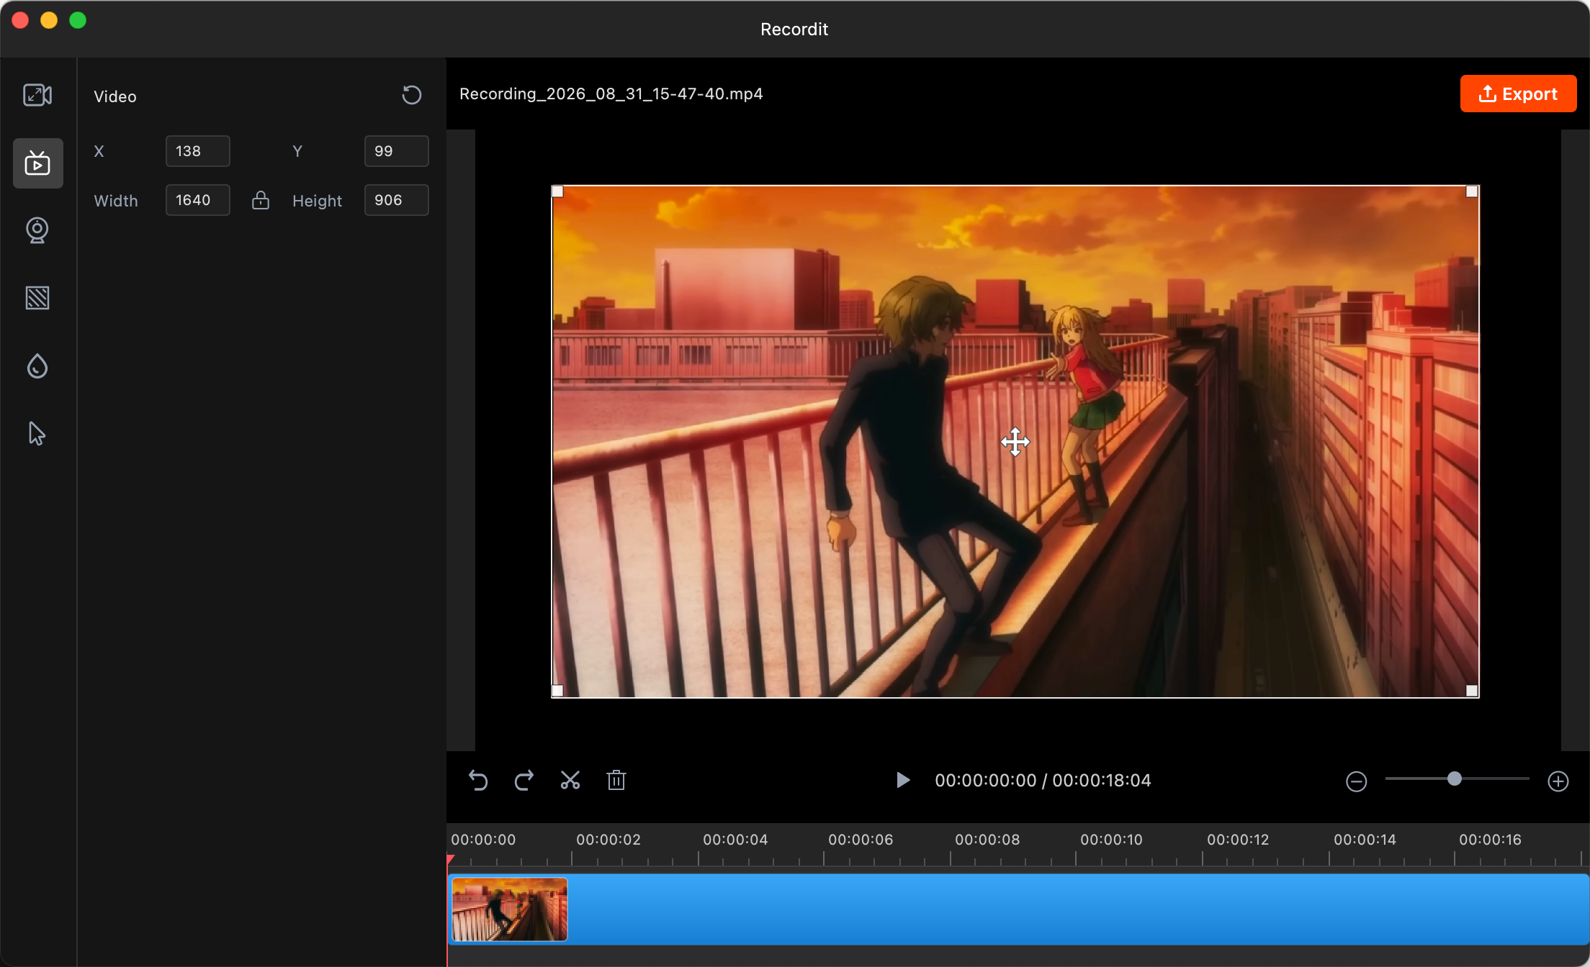Open the watermark droplet sidebar icon
This screenshot has height=967, width=1590.
[37, 366]
